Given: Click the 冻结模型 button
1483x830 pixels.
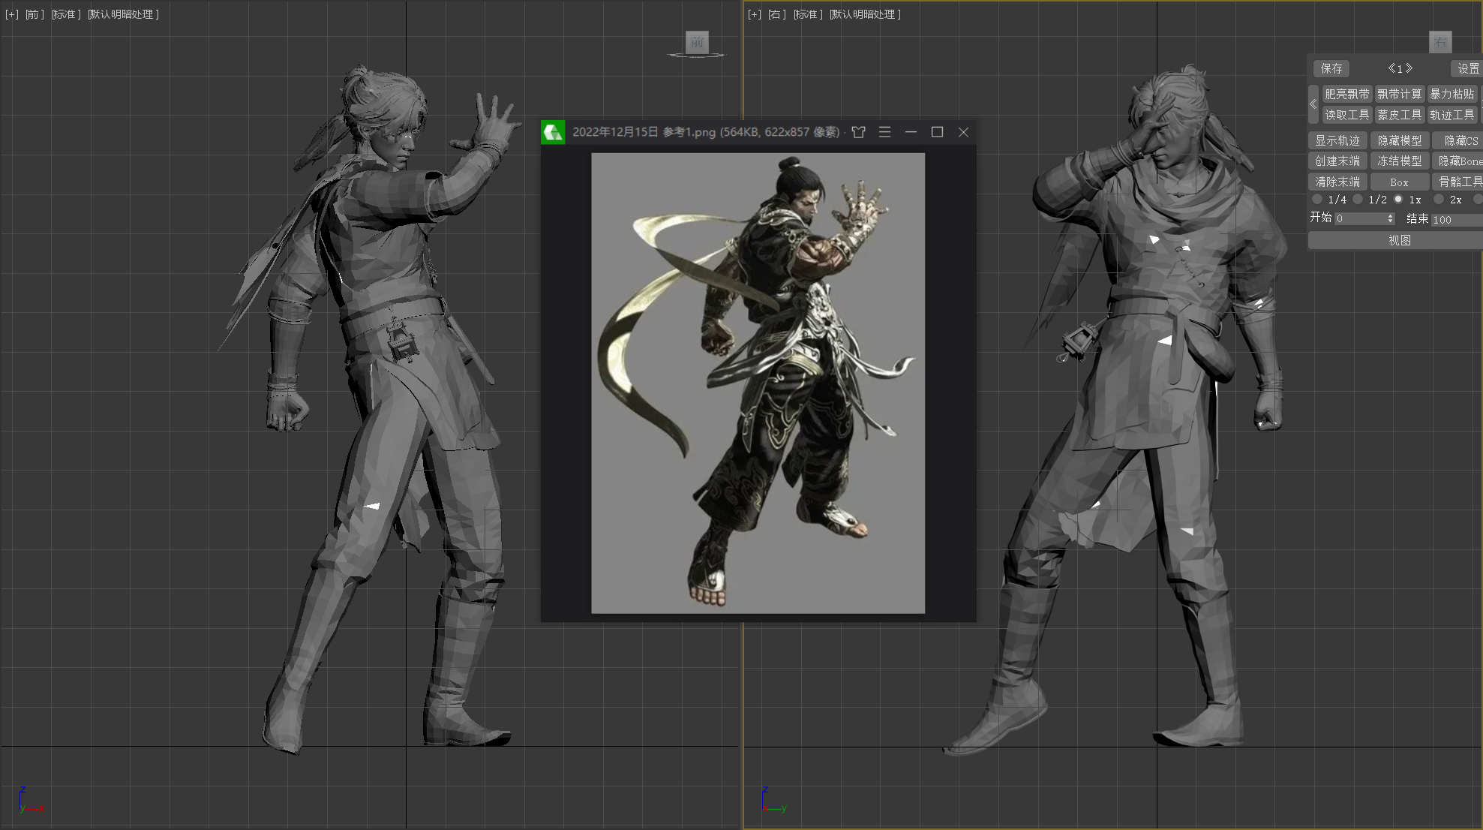Looking at the screenshot, I should (1400, 161).
